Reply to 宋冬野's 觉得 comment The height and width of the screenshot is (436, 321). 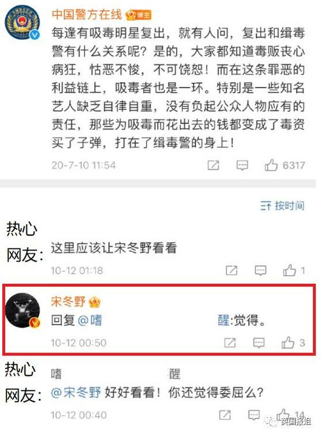click(259, 343)
